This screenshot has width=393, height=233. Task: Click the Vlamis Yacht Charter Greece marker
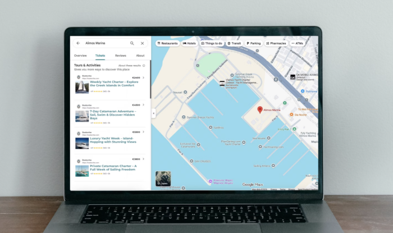click(222, 84)
